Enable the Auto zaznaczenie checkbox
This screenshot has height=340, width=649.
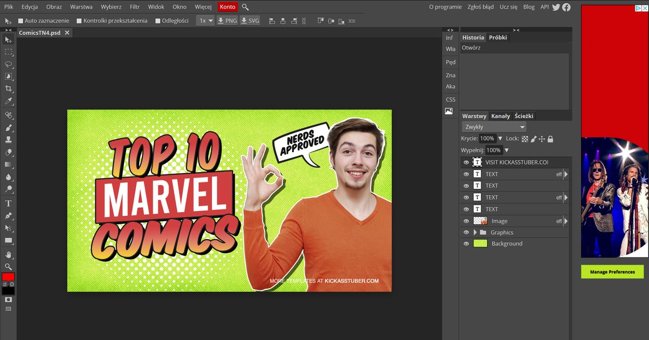click(x=21, y=21)
